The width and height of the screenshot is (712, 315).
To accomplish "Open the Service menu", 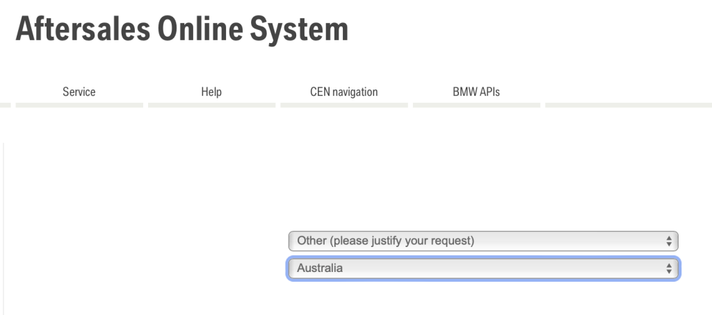I will point(79,92).
